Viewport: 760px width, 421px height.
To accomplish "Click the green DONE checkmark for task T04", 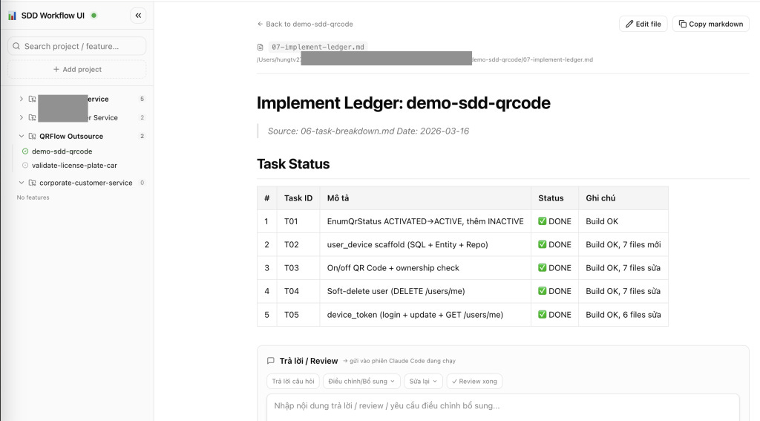I will click(543, 291).
